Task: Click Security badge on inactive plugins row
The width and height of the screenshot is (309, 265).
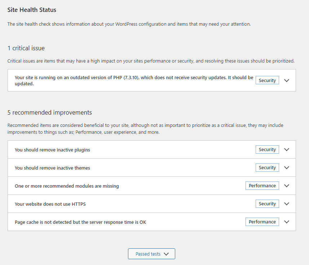Action: (x=267, y=150)
